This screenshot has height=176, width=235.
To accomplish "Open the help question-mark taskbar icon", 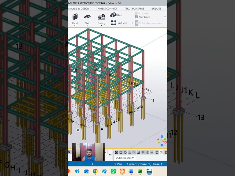I will (x=77, y=171).
